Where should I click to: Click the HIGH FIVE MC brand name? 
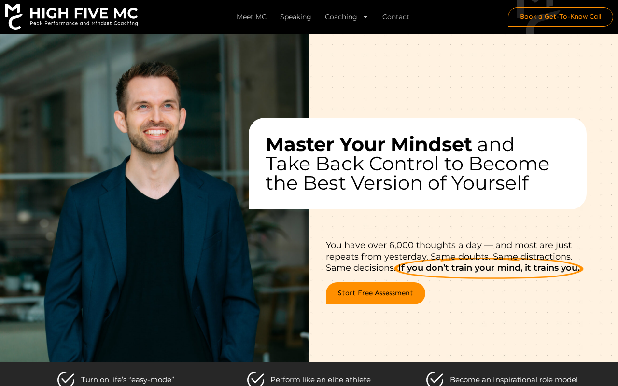[84, 13]
